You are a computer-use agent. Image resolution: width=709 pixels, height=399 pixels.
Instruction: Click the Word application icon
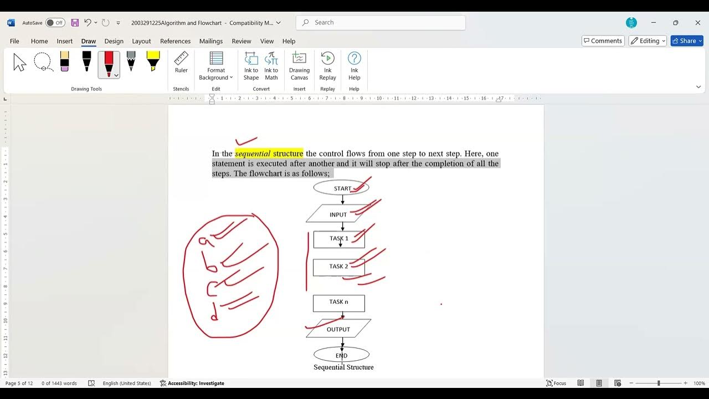coord(11,23)
